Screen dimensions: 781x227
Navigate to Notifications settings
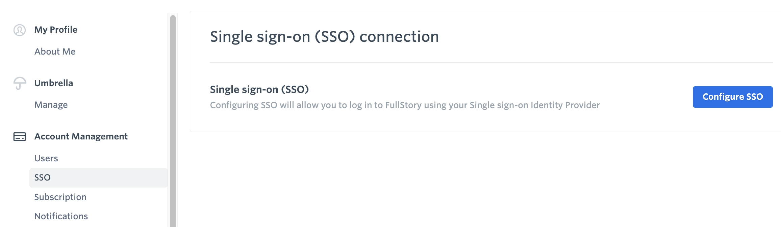coord(61,216)
